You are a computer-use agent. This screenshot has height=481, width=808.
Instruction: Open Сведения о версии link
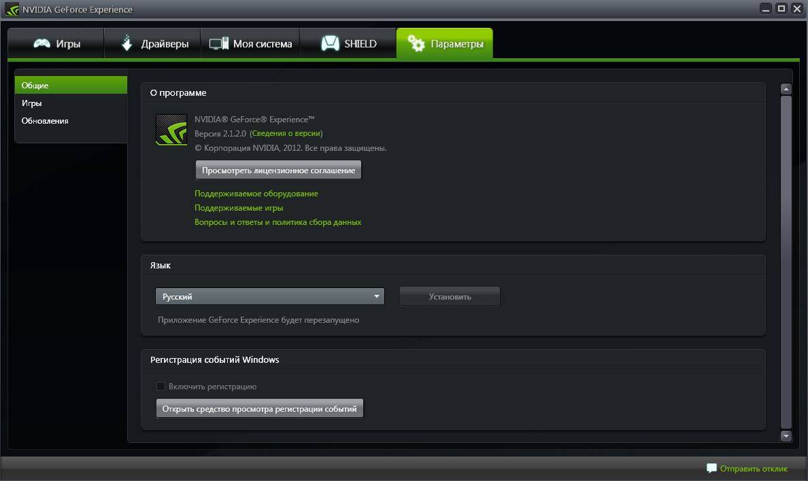pyautogui.click(x=286, y=133)
